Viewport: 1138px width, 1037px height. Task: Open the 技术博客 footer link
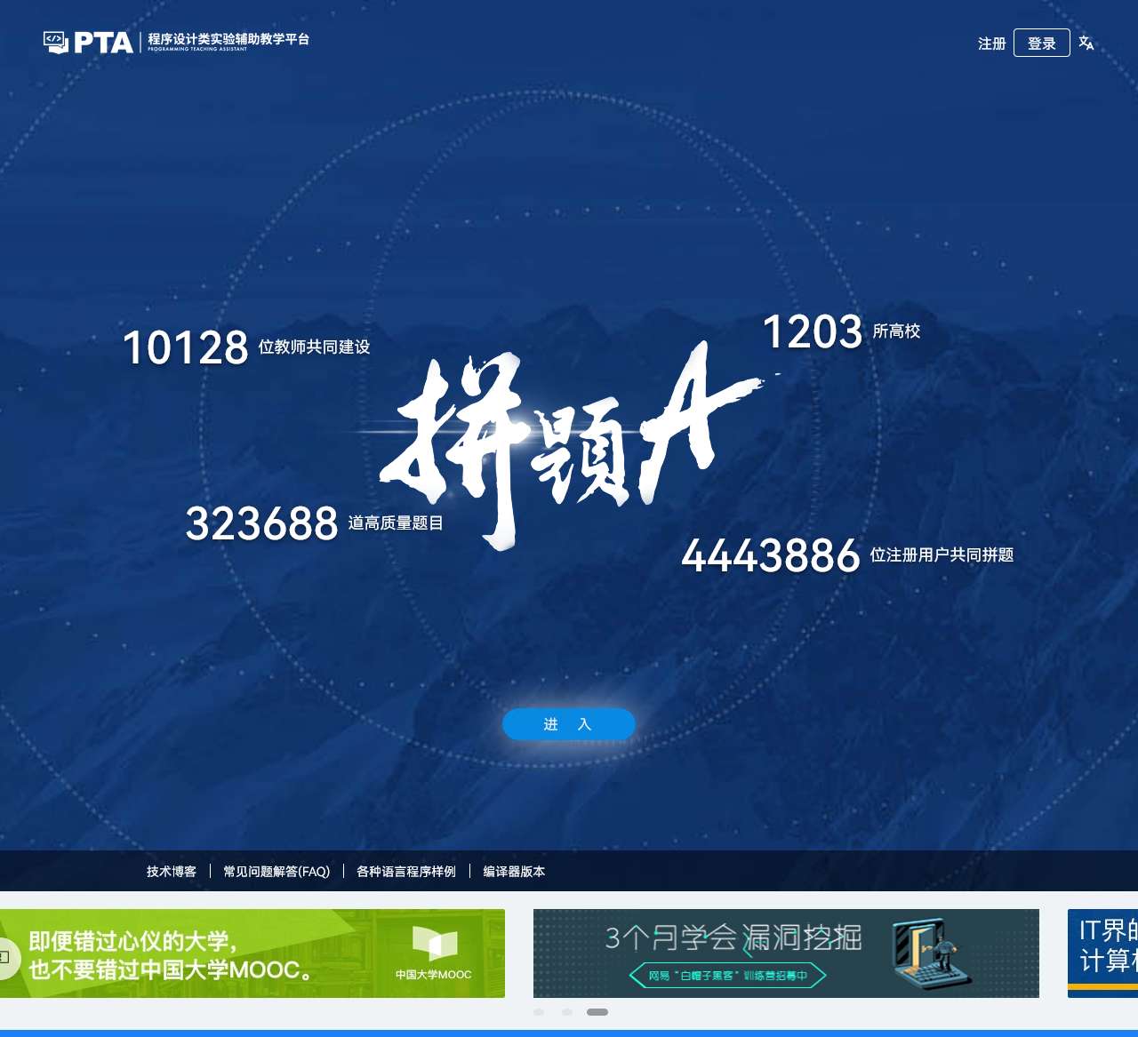click(172, 872)
